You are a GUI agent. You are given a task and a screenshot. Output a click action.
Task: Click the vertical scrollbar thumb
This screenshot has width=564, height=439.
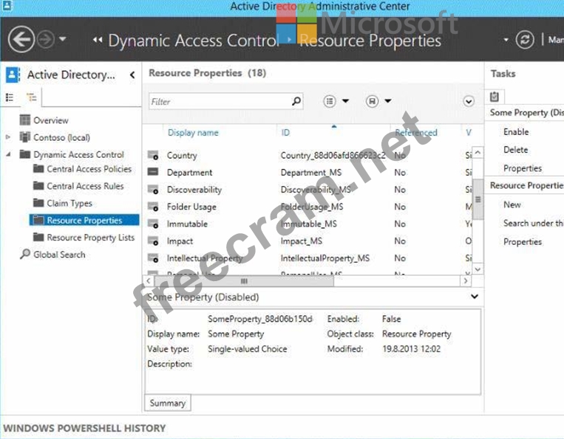pos(478,199)
